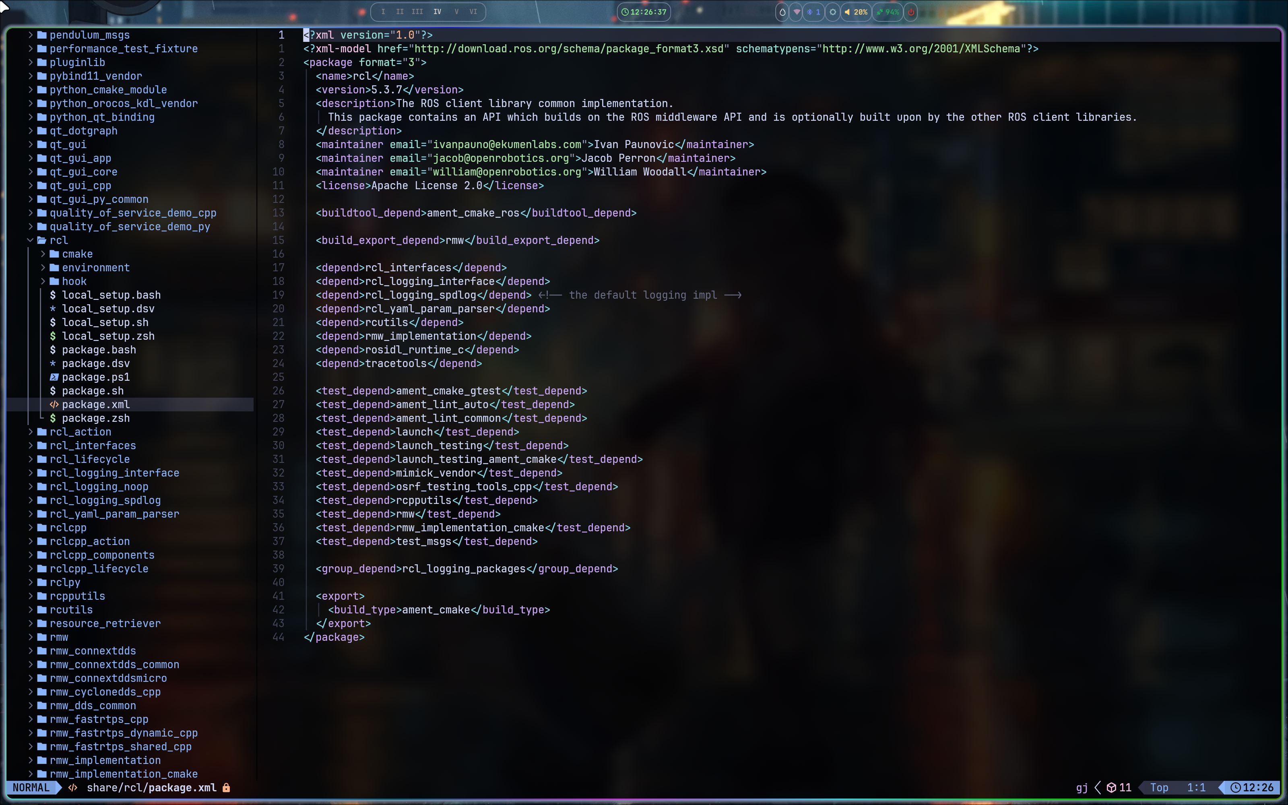Open the Bluetooth indicator showing 1
Screen dimensions: 1288x805
pos(813,12)
